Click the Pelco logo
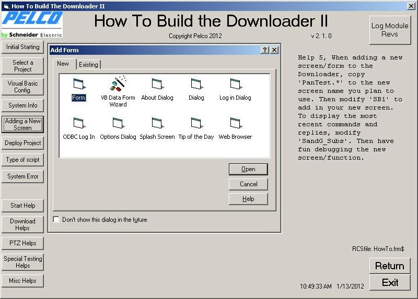Viewport: 418px width, 299px height. click(32, 25)
